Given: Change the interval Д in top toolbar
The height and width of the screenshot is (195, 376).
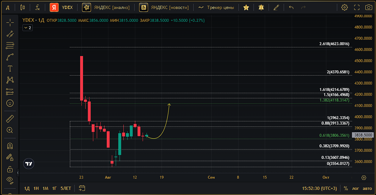Looking at the screenshot, I should (8, 8).
